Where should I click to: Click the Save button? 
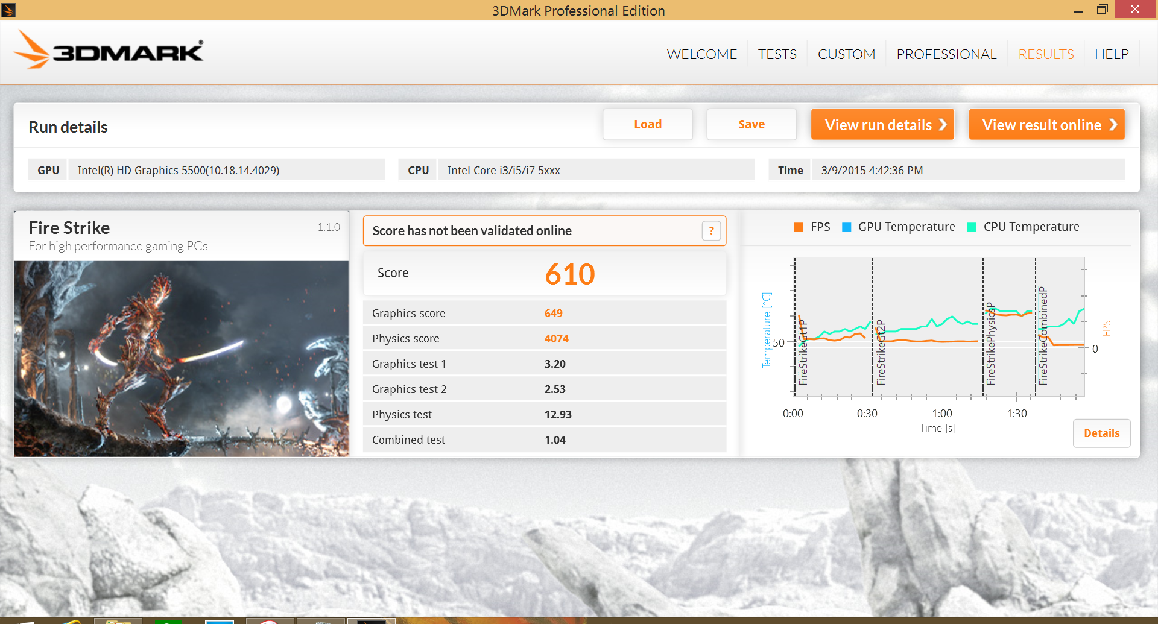click(751, 124)
